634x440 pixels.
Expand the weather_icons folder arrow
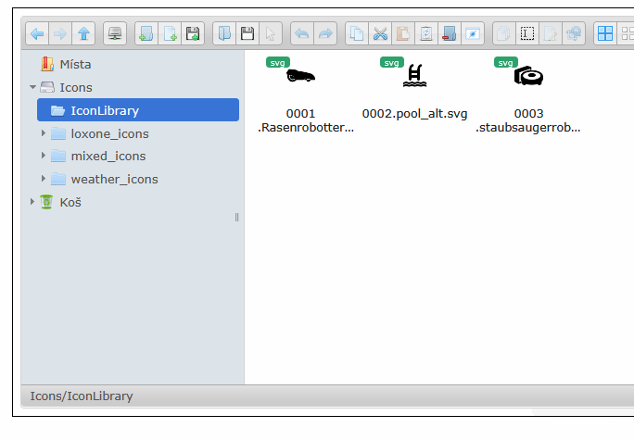click(x=44, y=179)
